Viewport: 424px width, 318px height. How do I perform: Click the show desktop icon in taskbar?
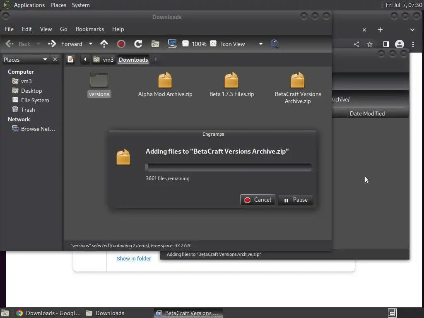pos(5,313)
